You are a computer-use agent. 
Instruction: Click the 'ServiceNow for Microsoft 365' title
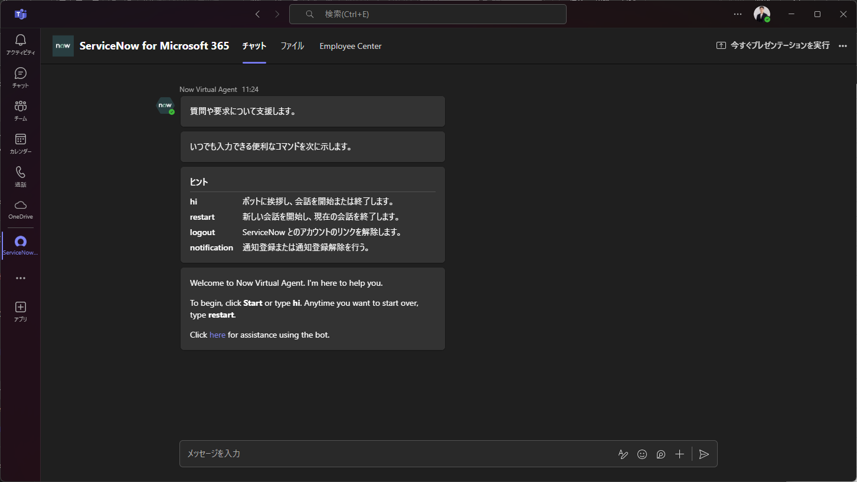(154, 45)
